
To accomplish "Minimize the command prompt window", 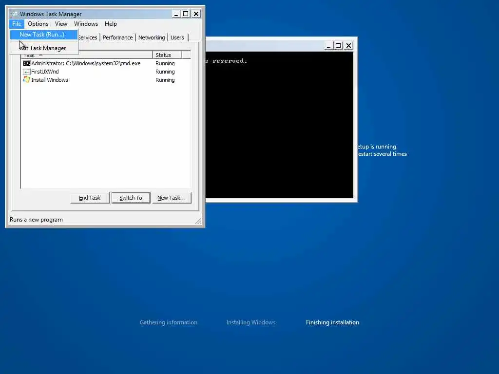I will [x=329, y=45].
